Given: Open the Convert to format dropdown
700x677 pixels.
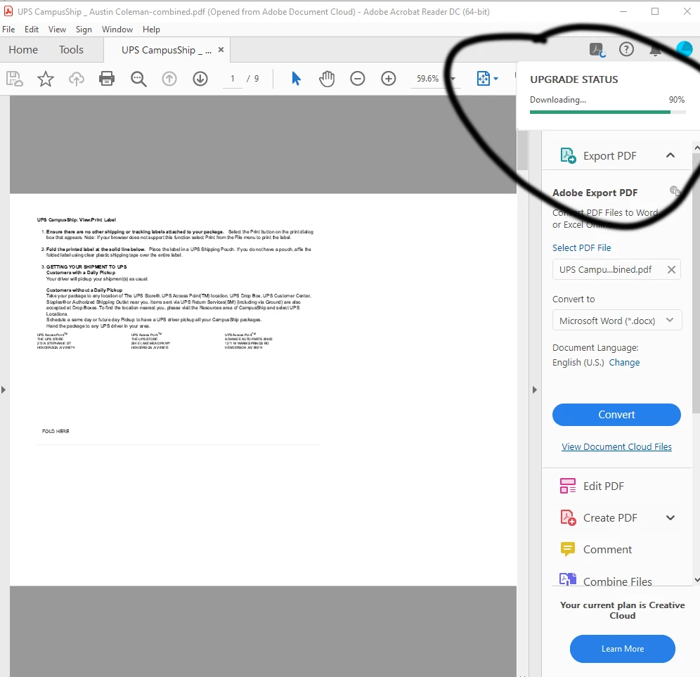Looking at the screenshot, I should [x=616, y=320].
